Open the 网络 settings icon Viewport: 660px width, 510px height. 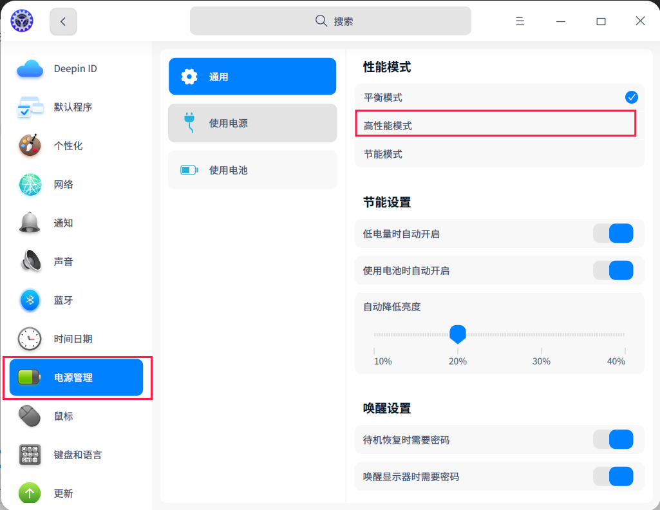pyautogui.click(x=29, y=184)
